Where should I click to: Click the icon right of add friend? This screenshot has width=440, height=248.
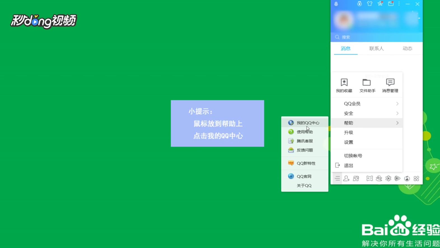coord(356,178)
